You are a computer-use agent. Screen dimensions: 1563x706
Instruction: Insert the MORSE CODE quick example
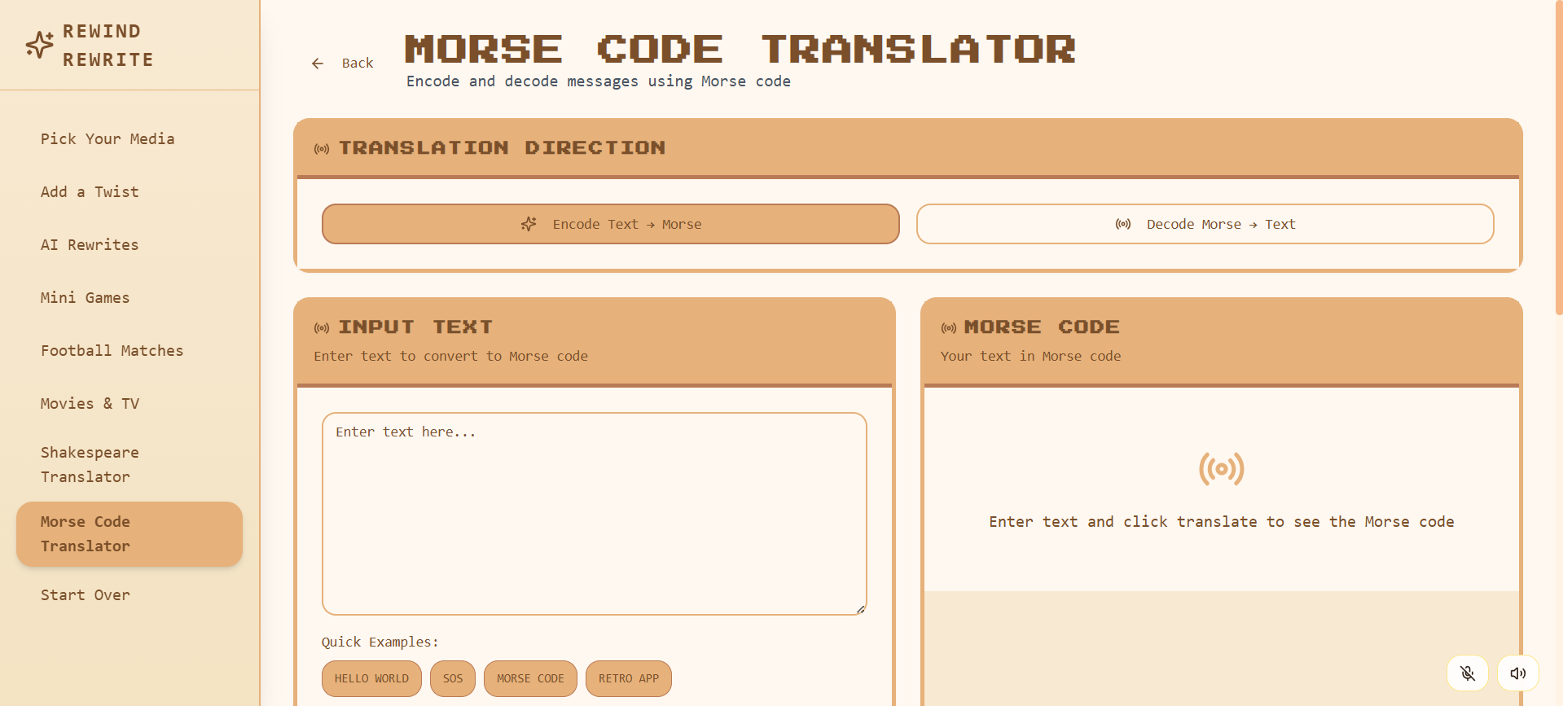530,678
